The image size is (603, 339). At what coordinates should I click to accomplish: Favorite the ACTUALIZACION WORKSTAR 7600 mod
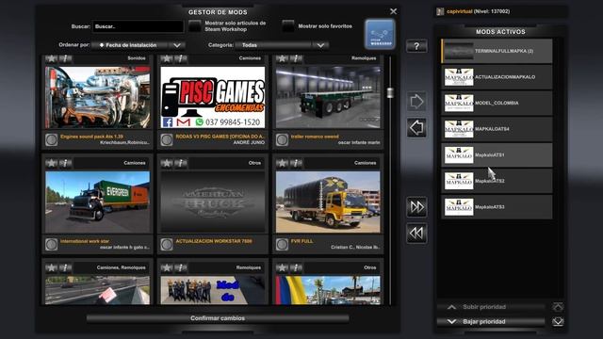click(x=167, y=163)
